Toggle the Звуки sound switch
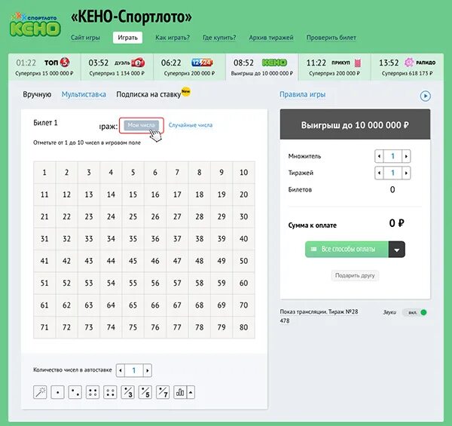Image resolution: width=452 pixels, height=426 pixels. (x=415, y=312)
